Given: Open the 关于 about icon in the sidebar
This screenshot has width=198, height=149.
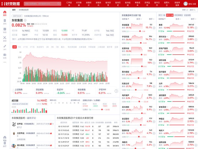Looking at the screenshot, I should tap(5, 143).
